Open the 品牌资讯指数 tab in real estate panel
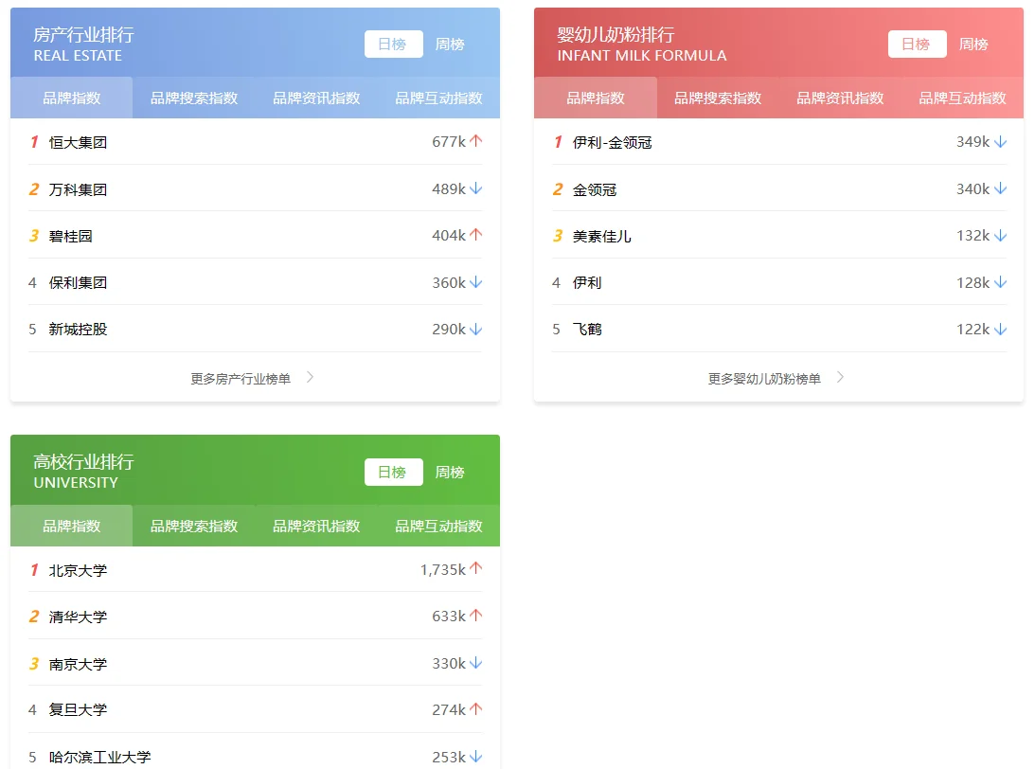The width and height of the screenshot is (1035, 769). [315, 97]
